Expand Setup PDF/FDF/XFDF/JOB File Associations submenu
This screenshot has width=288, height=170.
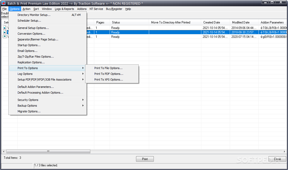(48, 80)
